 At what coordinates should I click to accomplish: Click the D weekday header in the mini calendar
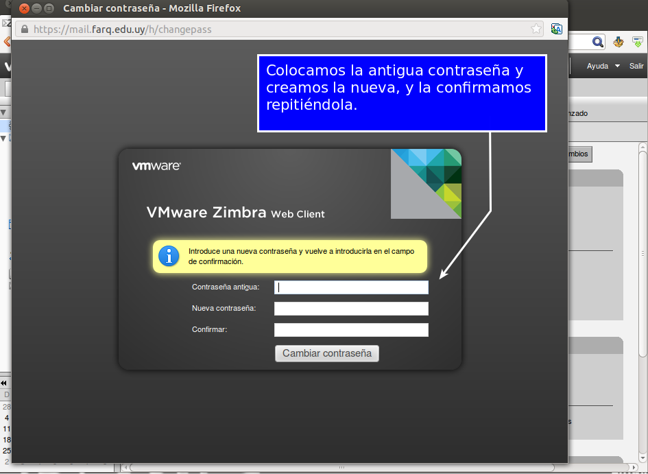click(x=7, y=394)
